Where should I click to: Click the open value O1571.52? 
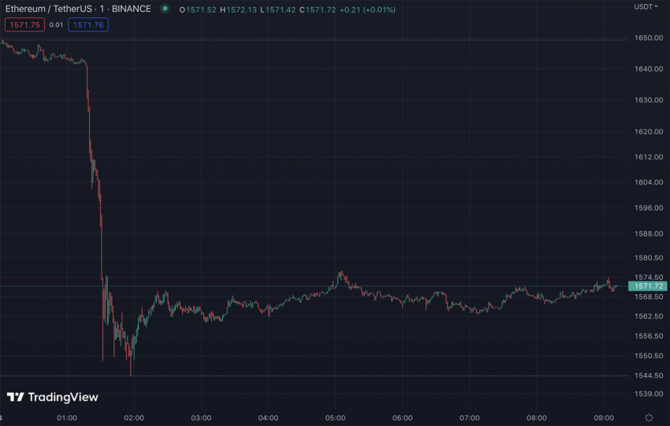tap(198, 9)
